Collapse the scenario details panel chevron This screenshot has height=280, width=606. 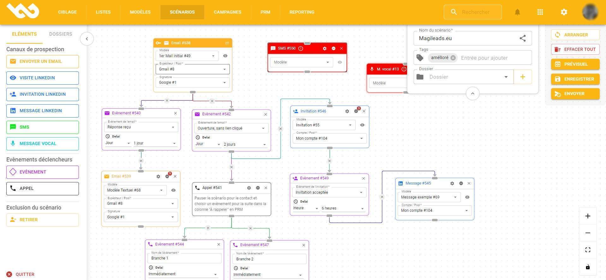pos(472,94)
